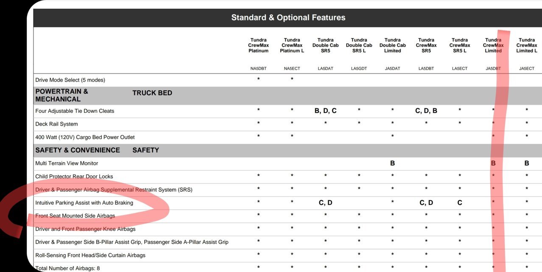Click the Four Adjustable Tie Down Cleats row

pos(288,111)
